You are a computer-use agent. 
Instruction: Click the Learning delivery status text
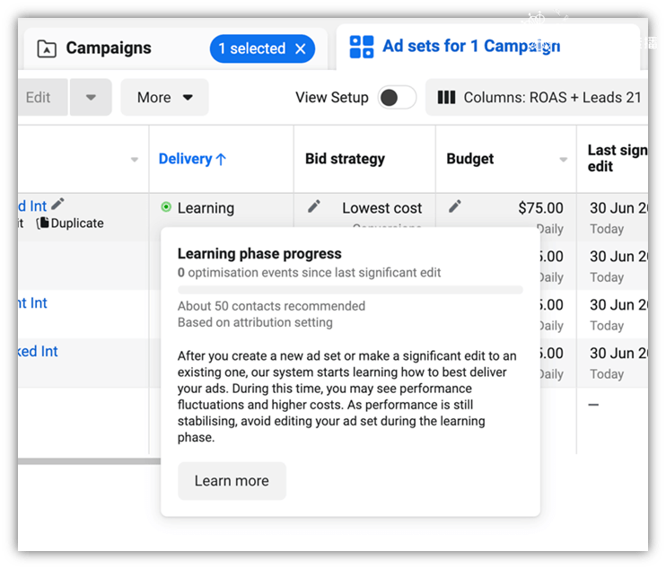[x=206, y=208]
